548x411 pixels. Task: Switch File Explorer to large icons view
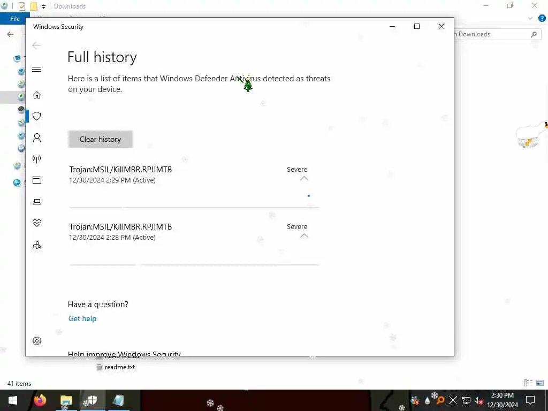click(x=540, y=383)
